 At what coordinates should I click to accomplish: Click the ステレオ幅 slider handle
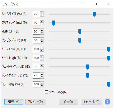(x=109, y=84)
